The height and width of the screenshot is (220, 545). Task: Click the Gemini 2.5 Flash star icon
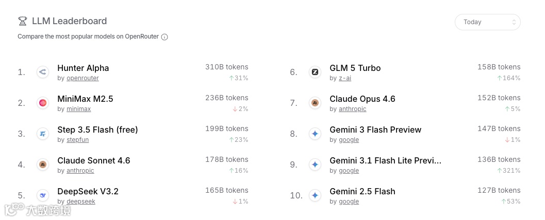pyautogui.click(x=315, y=195)
